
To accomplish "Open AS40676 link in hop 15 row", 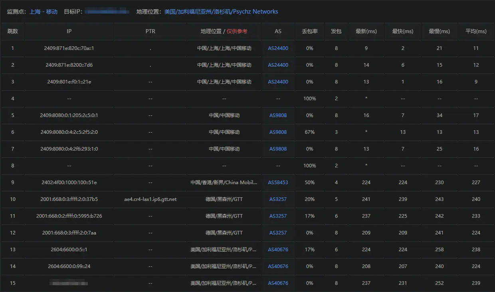I will coord(278,283).
